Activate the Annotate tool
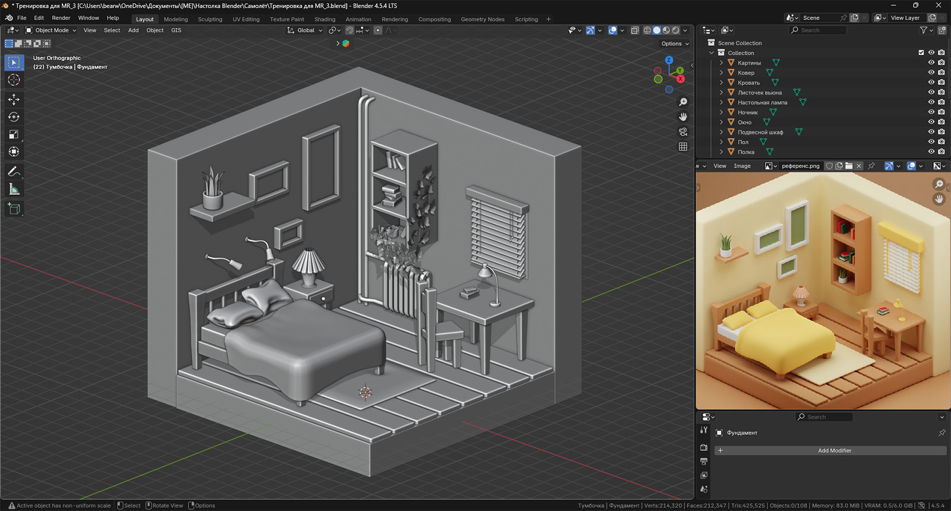Screen dimensions: 951x511 pyautogui.click(x=14, y=172)
